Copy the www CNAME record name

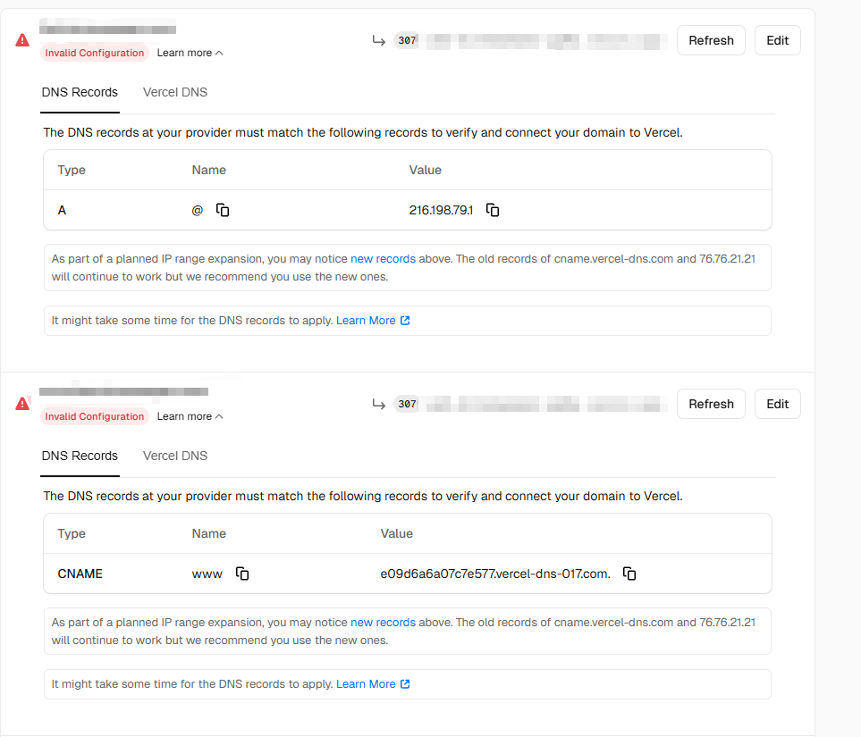(242, 574)
